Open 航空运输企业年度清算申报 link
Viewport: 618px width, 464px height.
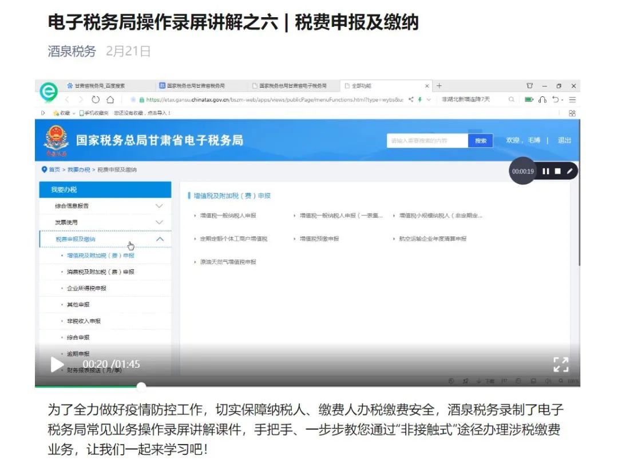pos(433,239)
